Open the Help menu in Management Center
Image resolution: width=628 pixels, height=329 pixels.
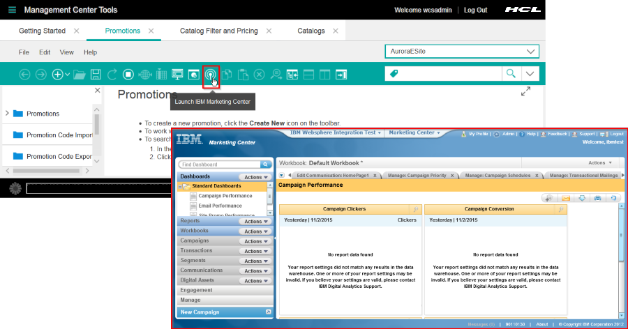click(90, 52)
